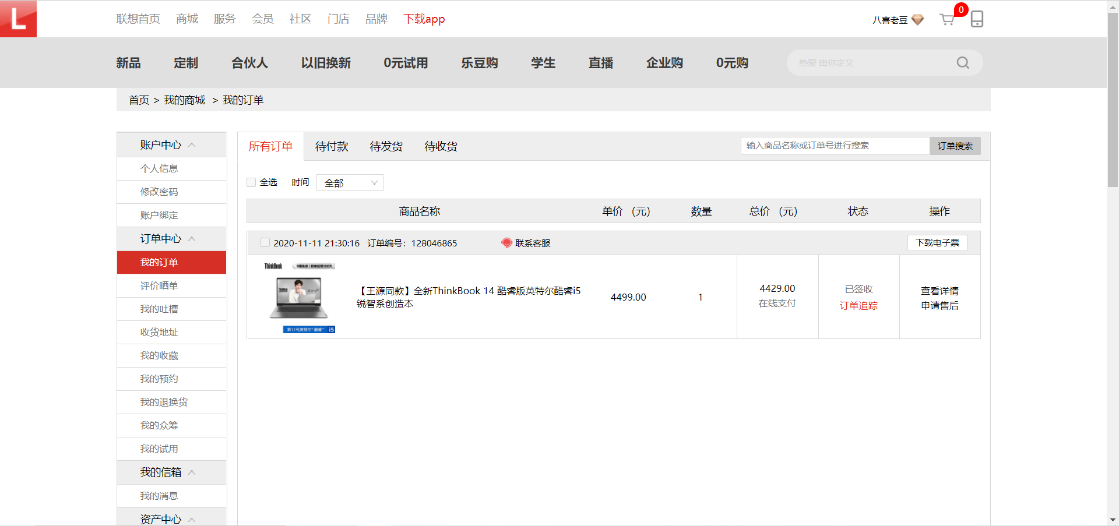This screenshot has height=526, width=1119.
Task: Open the 0元购 category
Action: pos(732,63)
